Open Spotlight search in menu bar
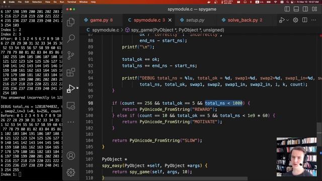 (287, 2)
